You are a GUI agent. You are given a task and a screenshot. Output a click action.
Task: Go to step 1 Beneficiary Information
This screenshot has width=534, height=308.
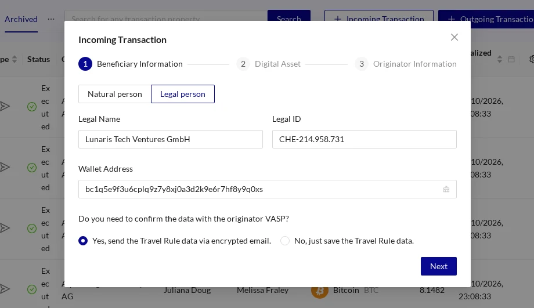[131, 64]
